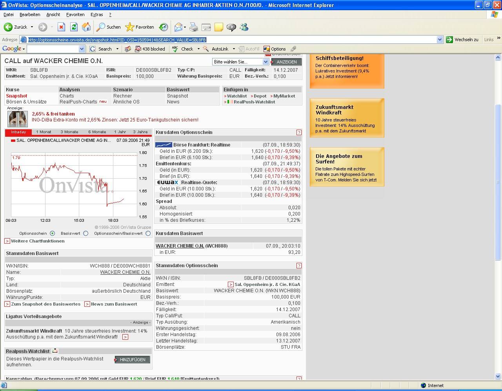Click the Google Options toolbar icon
502x391 pixels.
pos(267,49)
